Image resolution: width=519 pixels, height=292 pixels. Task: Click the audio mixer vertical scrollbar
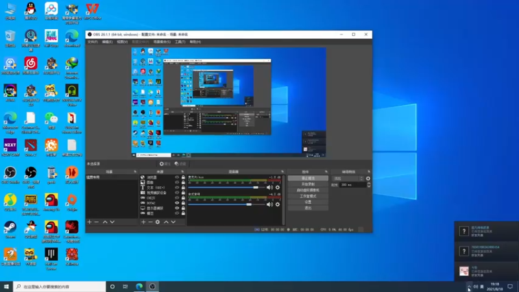coord(284,200)
